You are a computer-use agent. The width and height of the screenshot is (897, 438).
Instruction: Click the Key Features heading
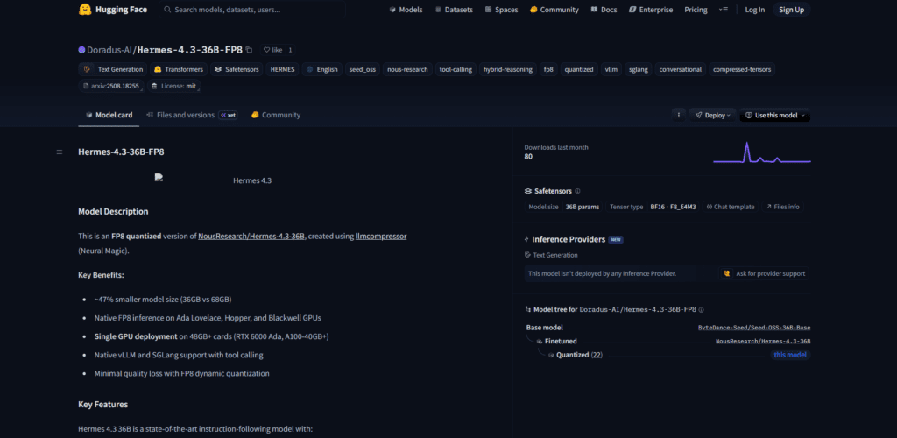pos(103,404)
